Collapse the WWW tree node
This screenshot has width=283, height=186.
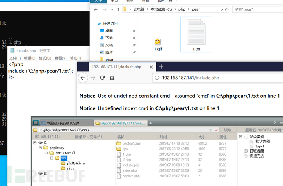52,158
